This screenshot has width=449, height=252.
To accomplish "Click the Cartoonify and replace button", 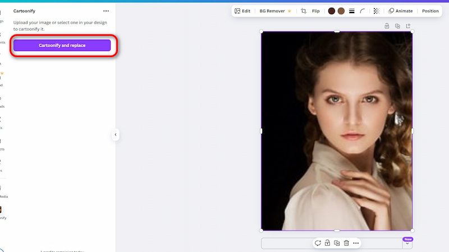I will pyautogui.click(x=62, y=45).
